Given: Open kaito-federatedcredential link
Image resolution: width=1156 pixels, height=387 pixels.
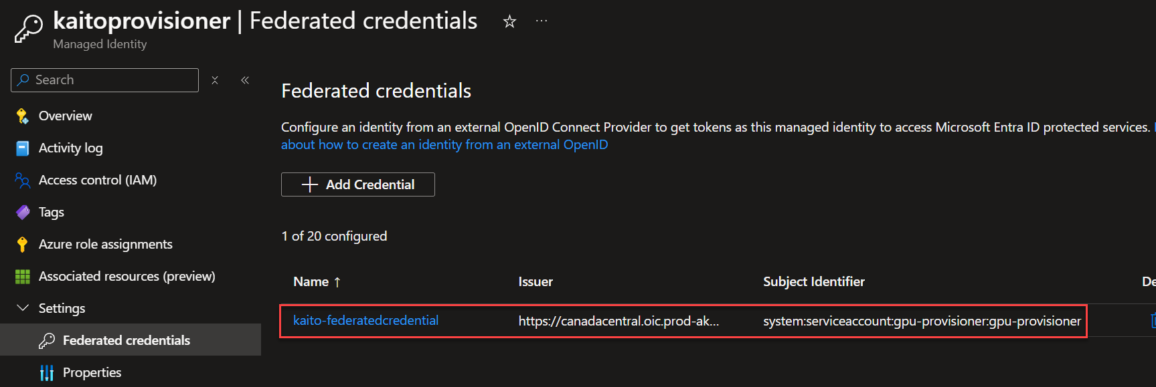Looking at the screenshot, I should [x=365, y=321].
